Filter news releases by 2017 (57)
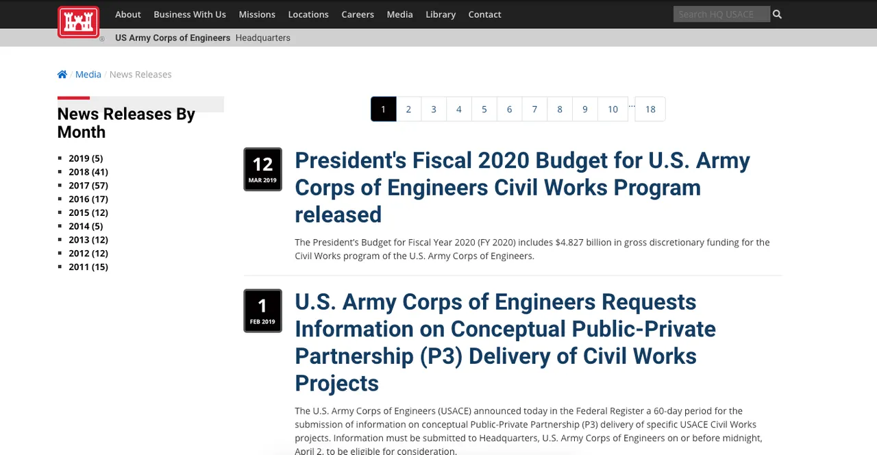This screenshot has height=455, width=877. (88, 186)
